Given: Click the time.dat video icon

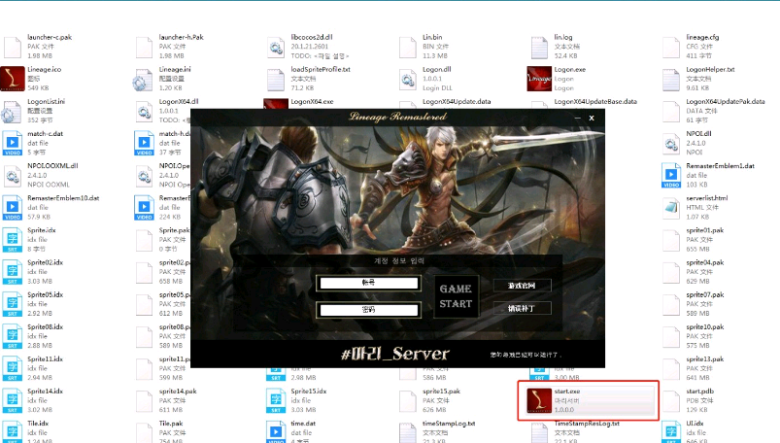Looking at the screenshot, I should [276, 431].
